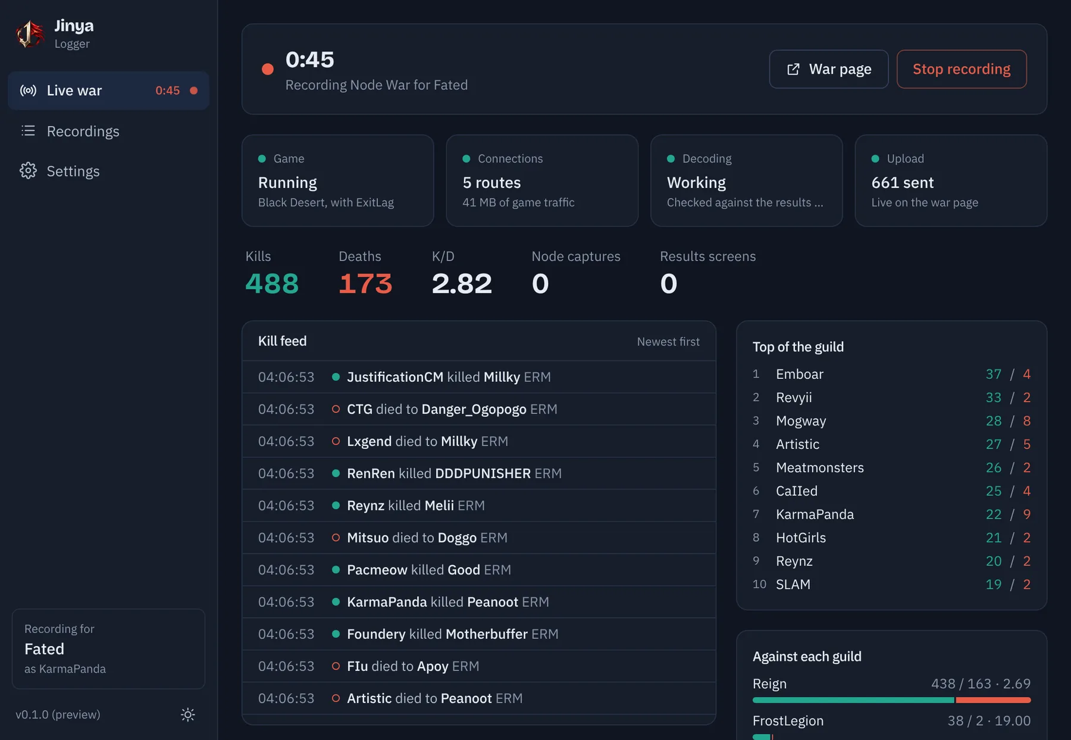Screen dimensions: 1071x740
Task: Click the red dot in Live war menu item
Action: point(193,90)
